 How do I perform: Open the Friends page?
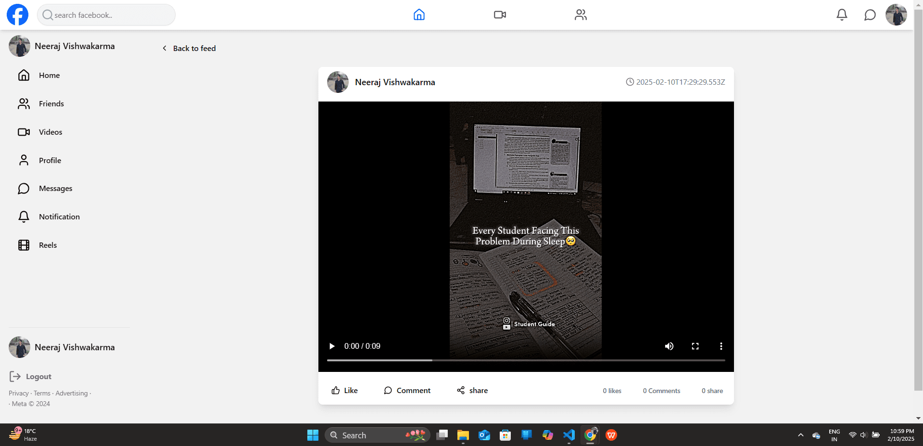[x=51, y=103]
